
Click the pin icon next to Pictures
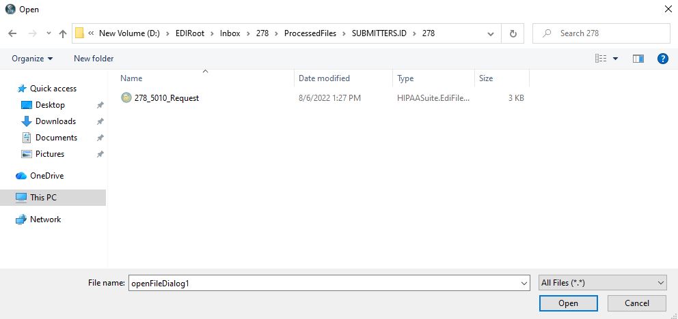pyautogui.click(x=100, y=154)
